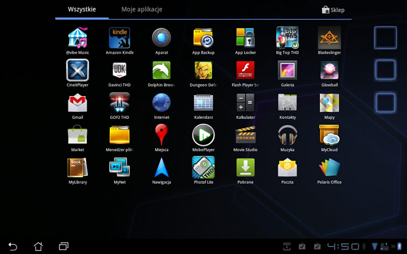The width and height of the screenshot is (407, 254).
Task: Open the Android Market app
Action: [77, 135]
